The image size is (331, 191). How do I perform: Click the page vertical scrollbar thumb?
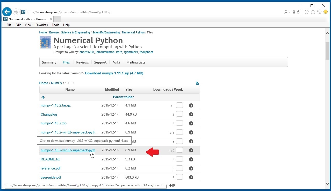(327, 51)
